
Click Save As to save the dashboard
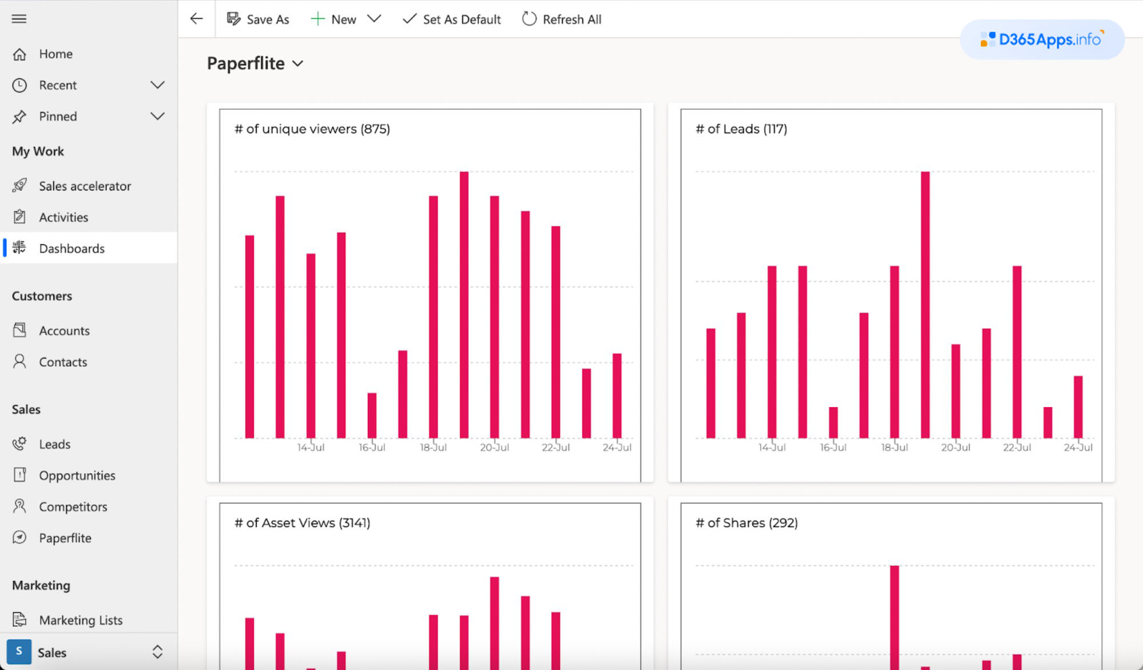pyautogui.click(x=258, y=19)
